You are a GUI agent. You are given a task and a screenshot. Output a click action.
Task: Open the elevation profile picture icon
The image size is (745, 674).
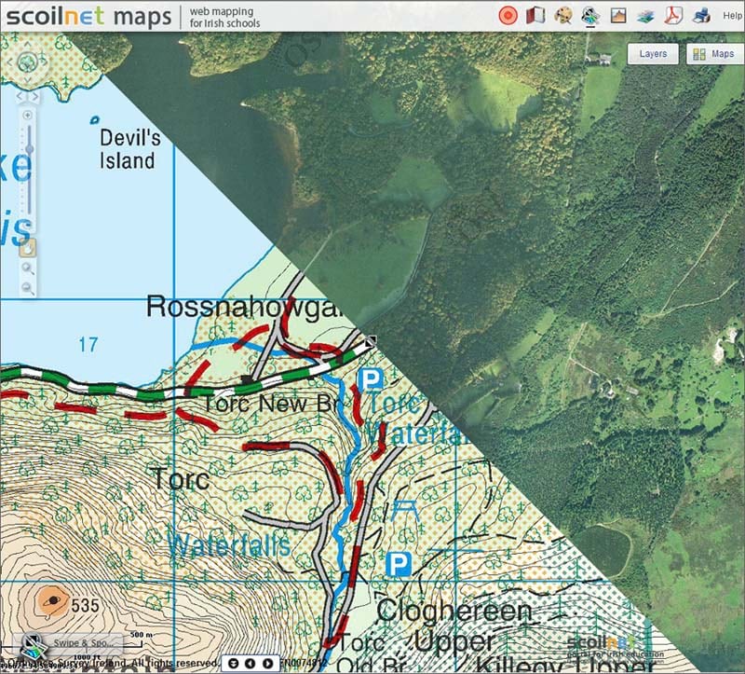pyautogui.click(x=618, y=16)
